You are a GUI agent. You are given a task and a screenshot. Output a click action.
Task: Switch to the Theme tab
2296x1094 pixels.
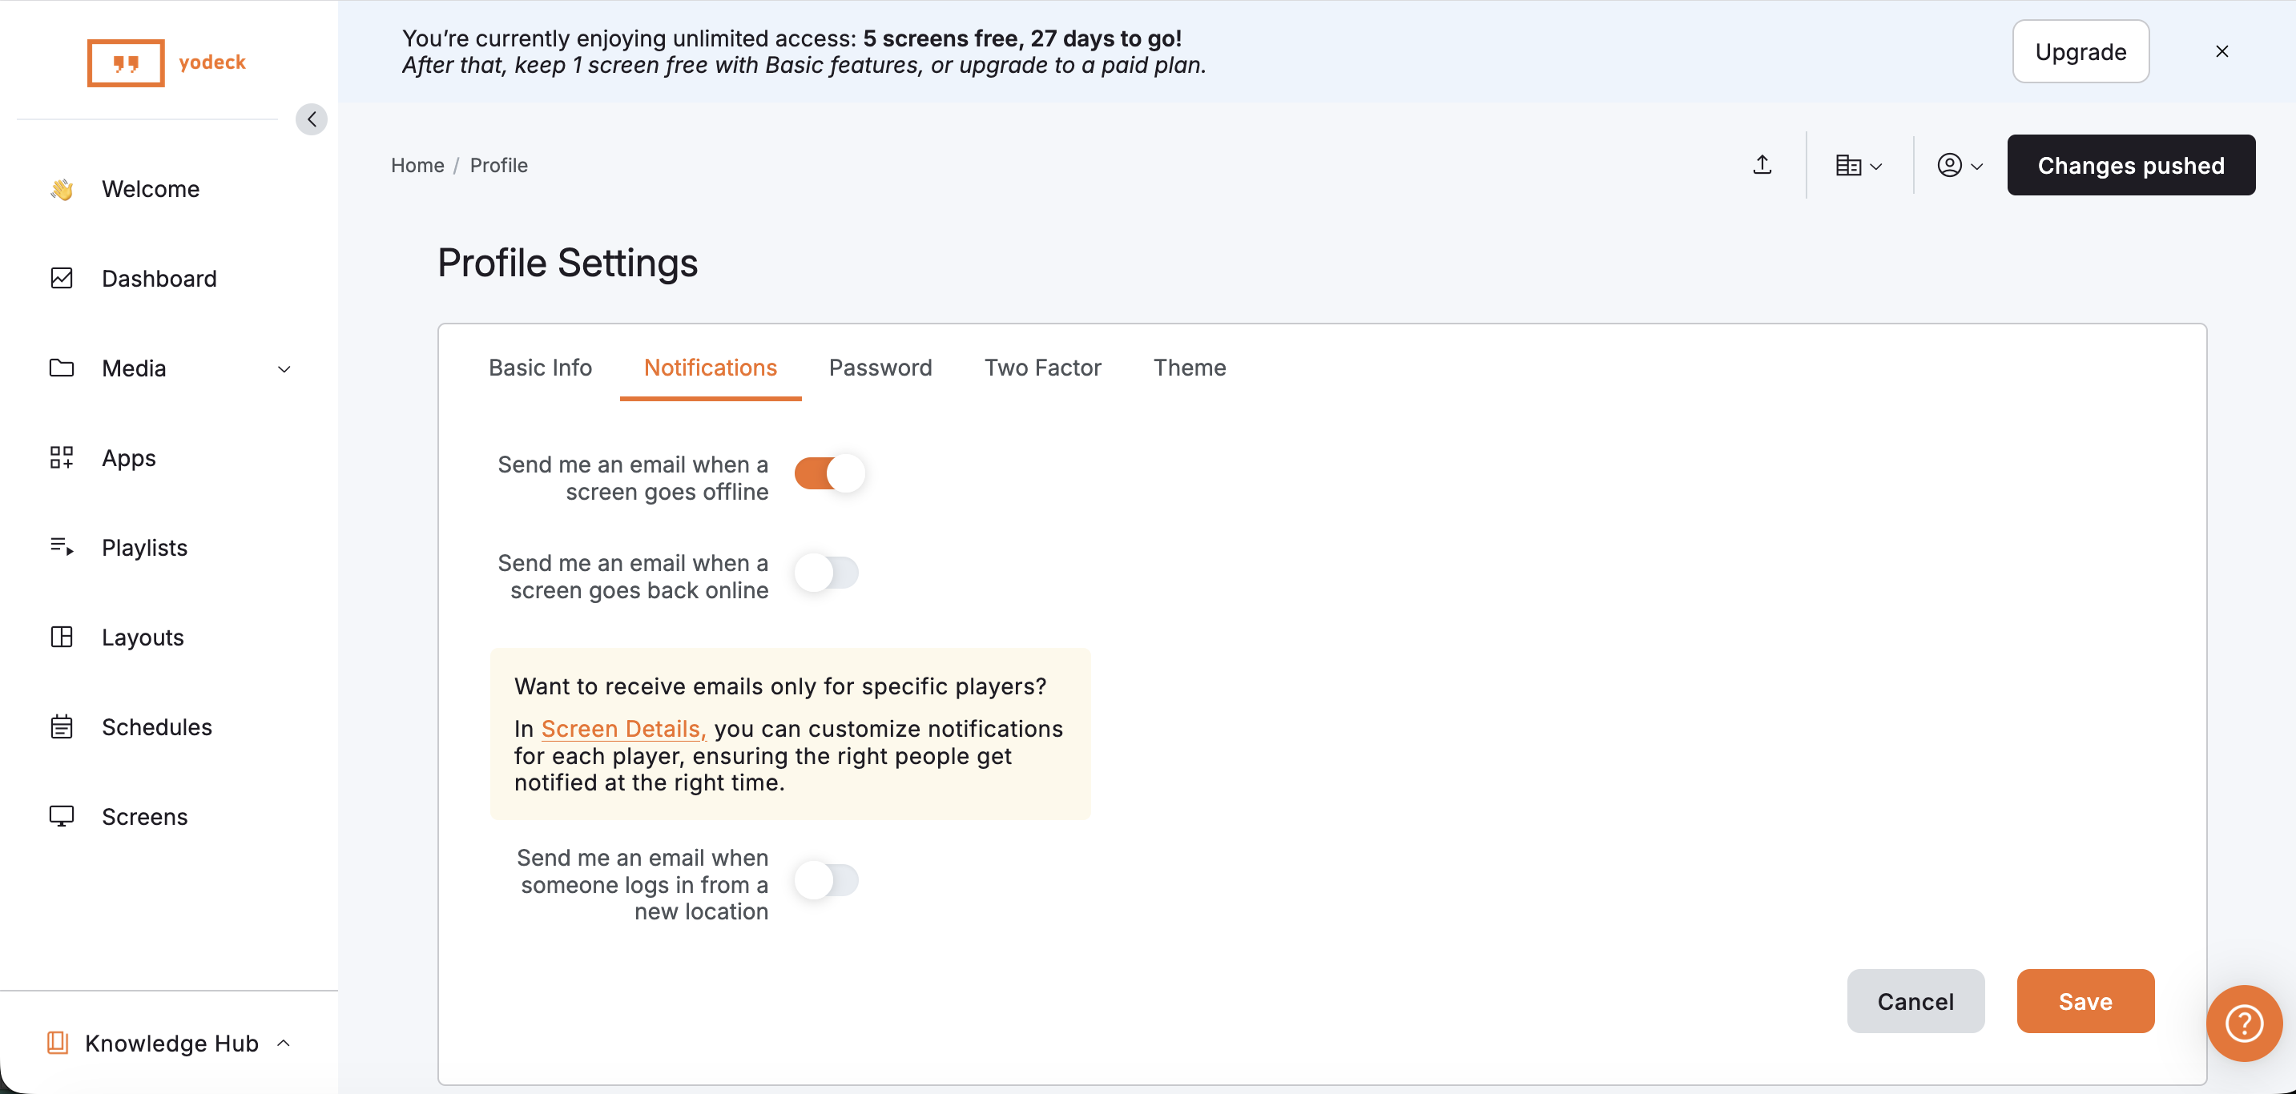pyautogui.click(x=1189, y=368)
